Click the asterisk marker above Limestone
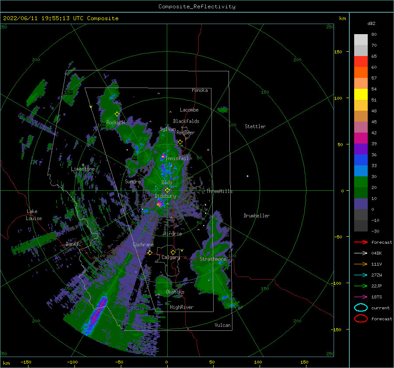 [83, 165]
